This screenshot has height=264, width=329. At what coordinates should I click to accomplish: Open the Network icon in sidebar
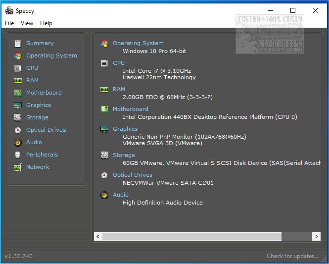tap(18, 167)
